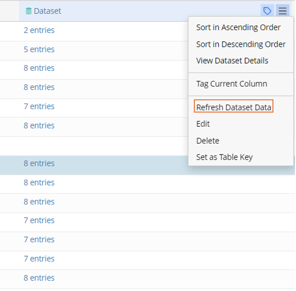Open "8 entries" link in highlighted row
The width and height of the screenshot is (296, 291).
click(39, 163)
